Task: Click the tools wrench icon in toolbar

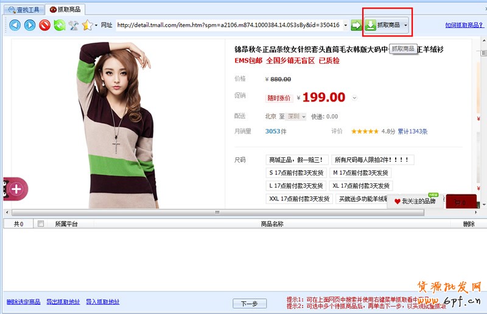Action: 74,25
